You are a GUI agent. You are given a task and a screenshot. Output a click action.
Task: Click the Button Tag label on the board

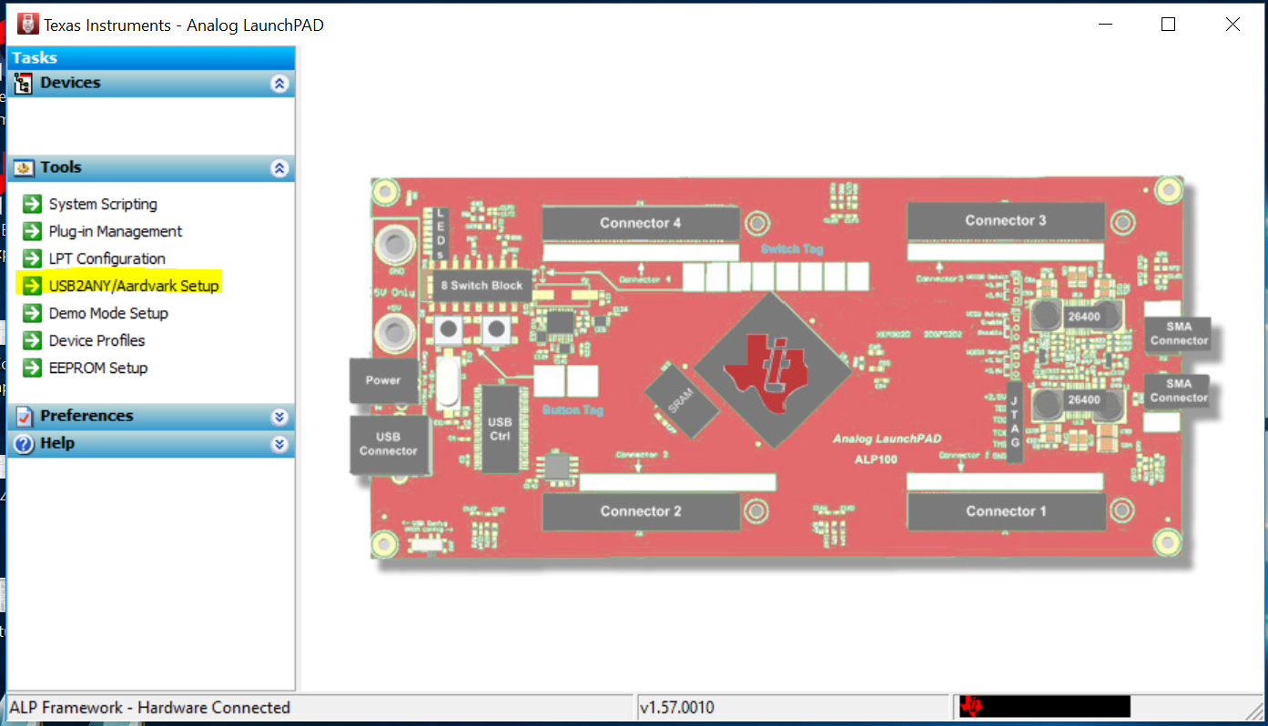[x=573, y=410]
